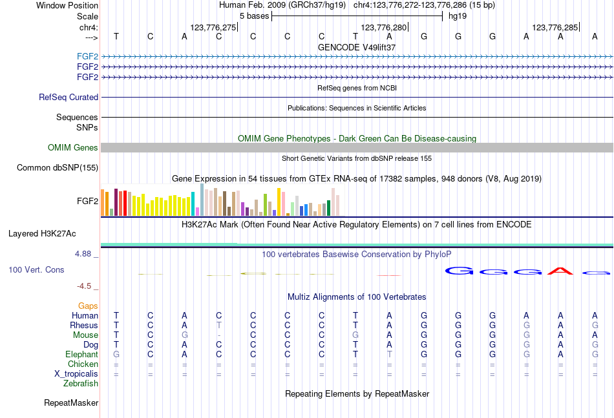Open Short Genetic Variants from dbSNP release 155 title
The height and width of the screenshot is (418, 614).
point(357,158)
